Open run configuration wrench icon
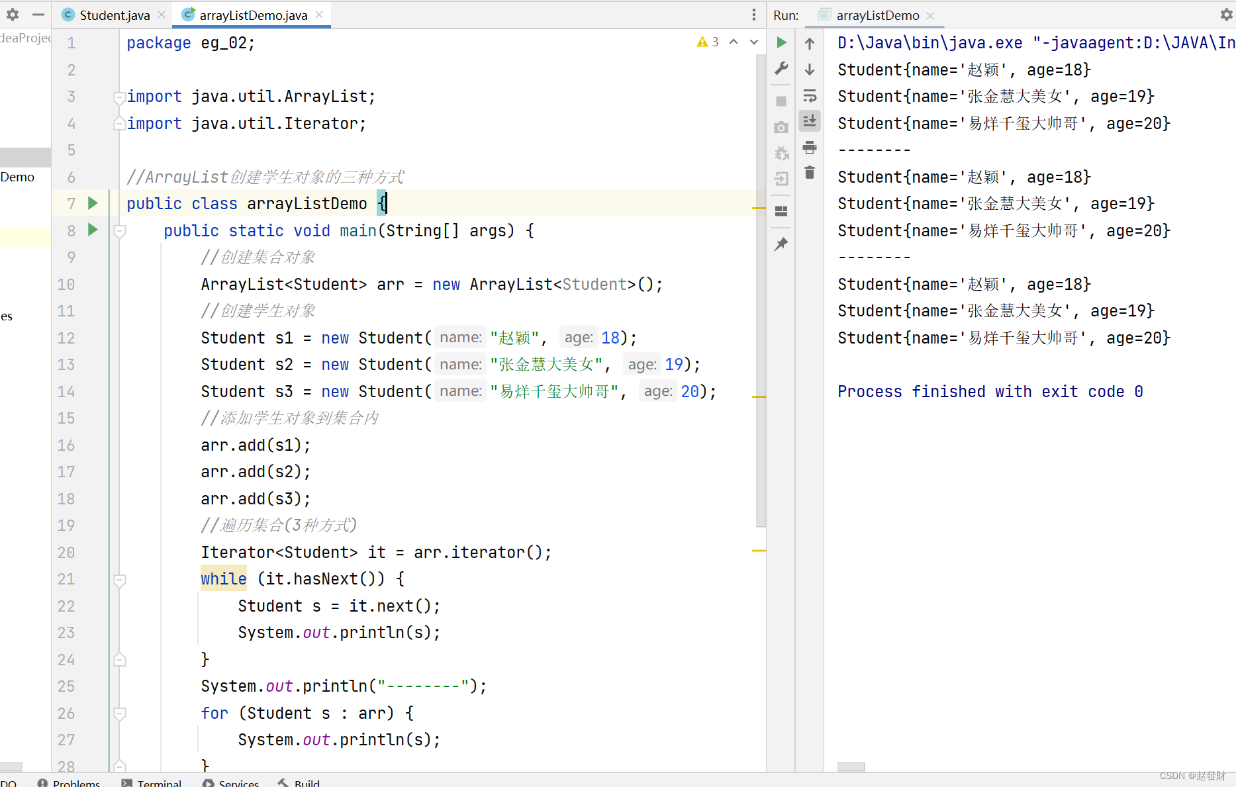Viewport: 1236px width, 787px height. pyautogui.click(x=781, y=68)
